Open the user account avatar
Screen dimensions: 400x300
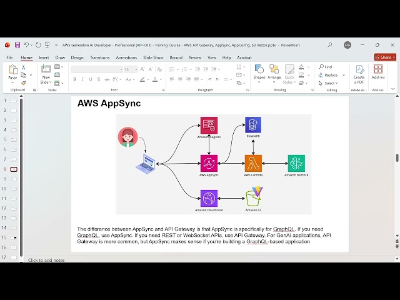point(347,45)
